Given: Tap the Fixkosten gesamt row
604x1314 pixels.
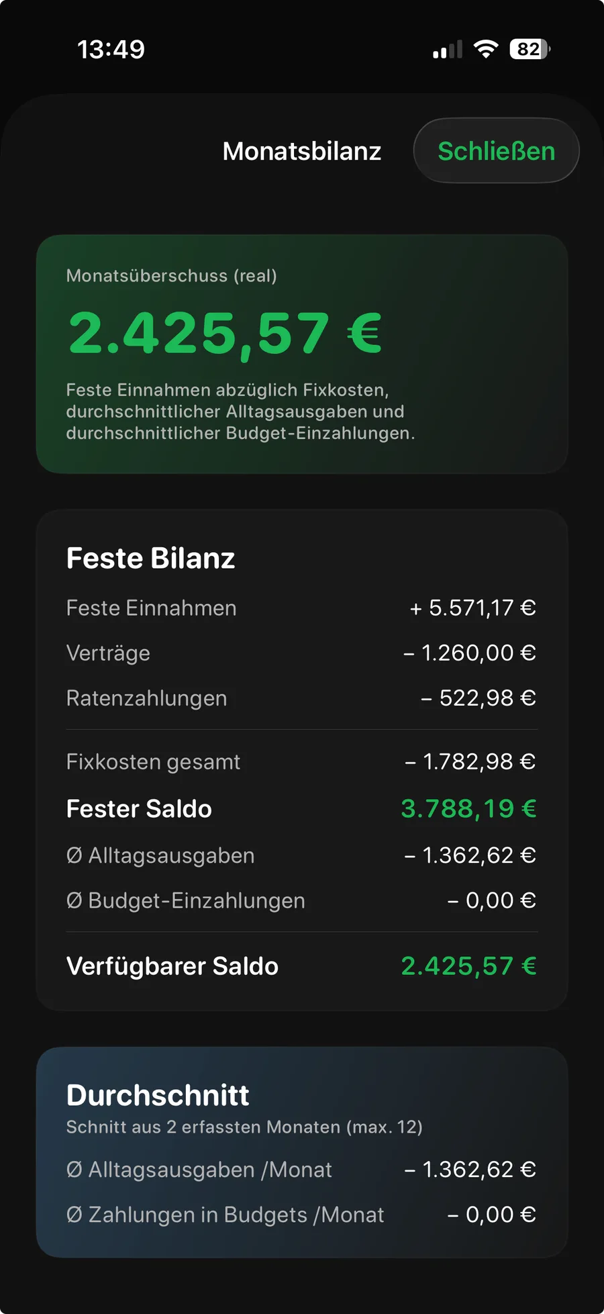Looking at the screenshot, I should tap(302, 762).
